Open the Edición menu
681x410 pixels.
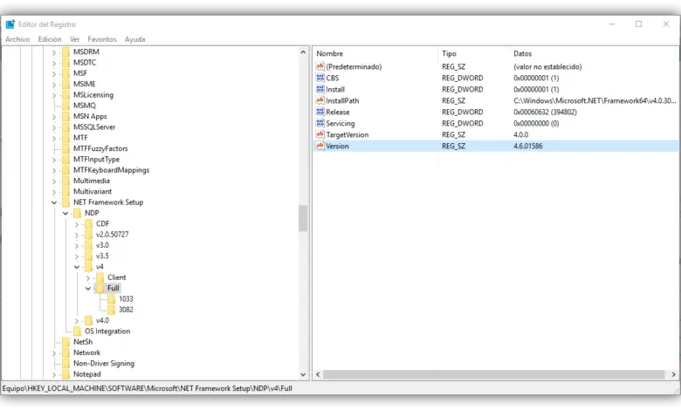point(50,39)
